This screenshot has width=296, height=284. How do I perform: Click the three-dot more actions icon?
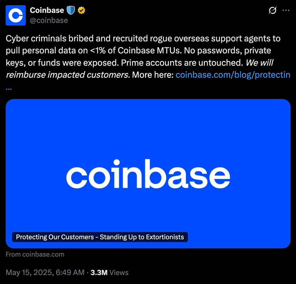coord(286,10)
